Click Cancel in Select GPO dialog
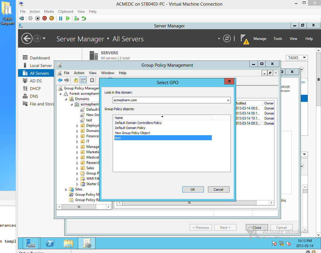The width and height of the screenshot is (321, 253). point(218,190)
